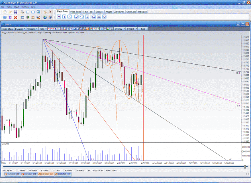Viewport: 251px width, 183px height.
Task: Open the Window menu
Action: point(25,7)
